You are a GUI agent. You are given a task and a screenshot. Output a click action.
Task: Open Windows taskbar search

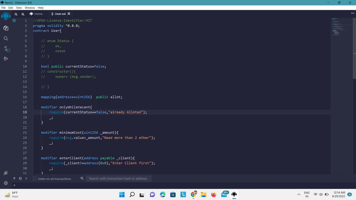132,195
